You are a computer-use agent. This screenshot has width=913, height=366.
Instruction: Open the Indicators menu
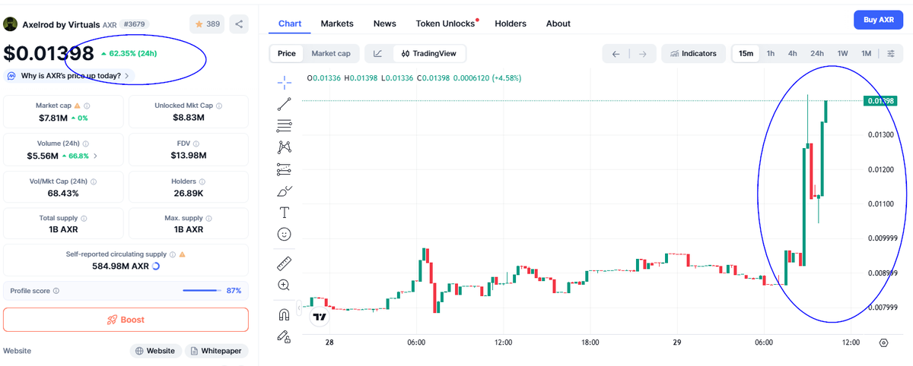pos(692,54)
